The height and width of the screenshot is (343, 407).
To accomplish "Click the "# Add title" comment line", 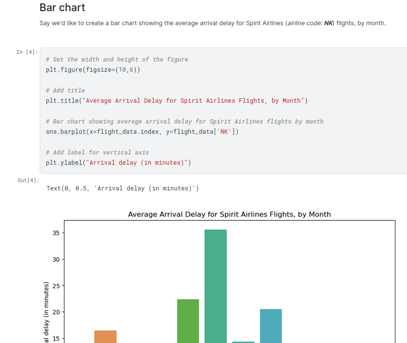I will [x=65, y=90].
